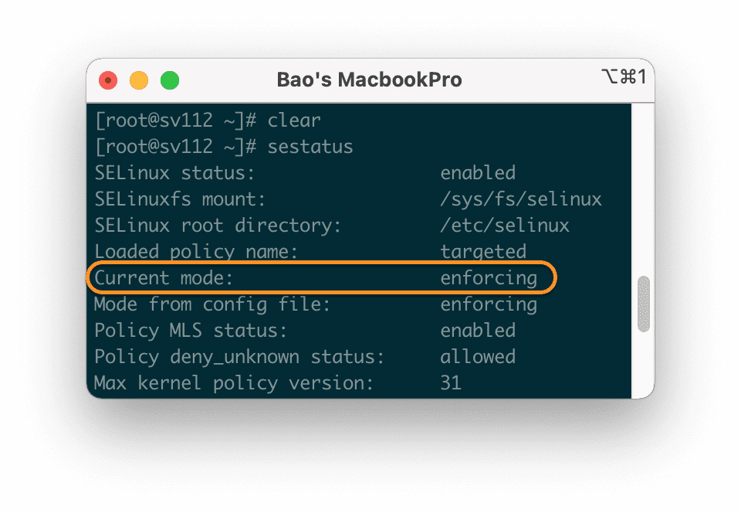Click the enforcing value next to Current mode
Screen dimensions: 741x513
coord(489,277)
